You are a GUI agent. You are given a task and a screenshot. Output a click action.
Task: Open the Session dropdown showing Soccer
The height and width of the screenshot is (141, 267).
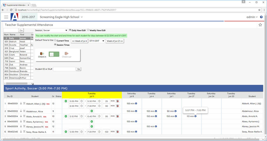coord(55,30)
